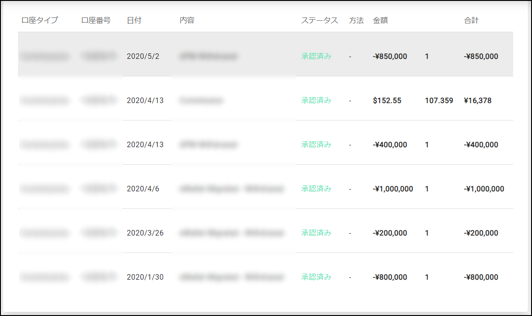Click 承認済み status in the -¥400,000 row

point(316,145)
